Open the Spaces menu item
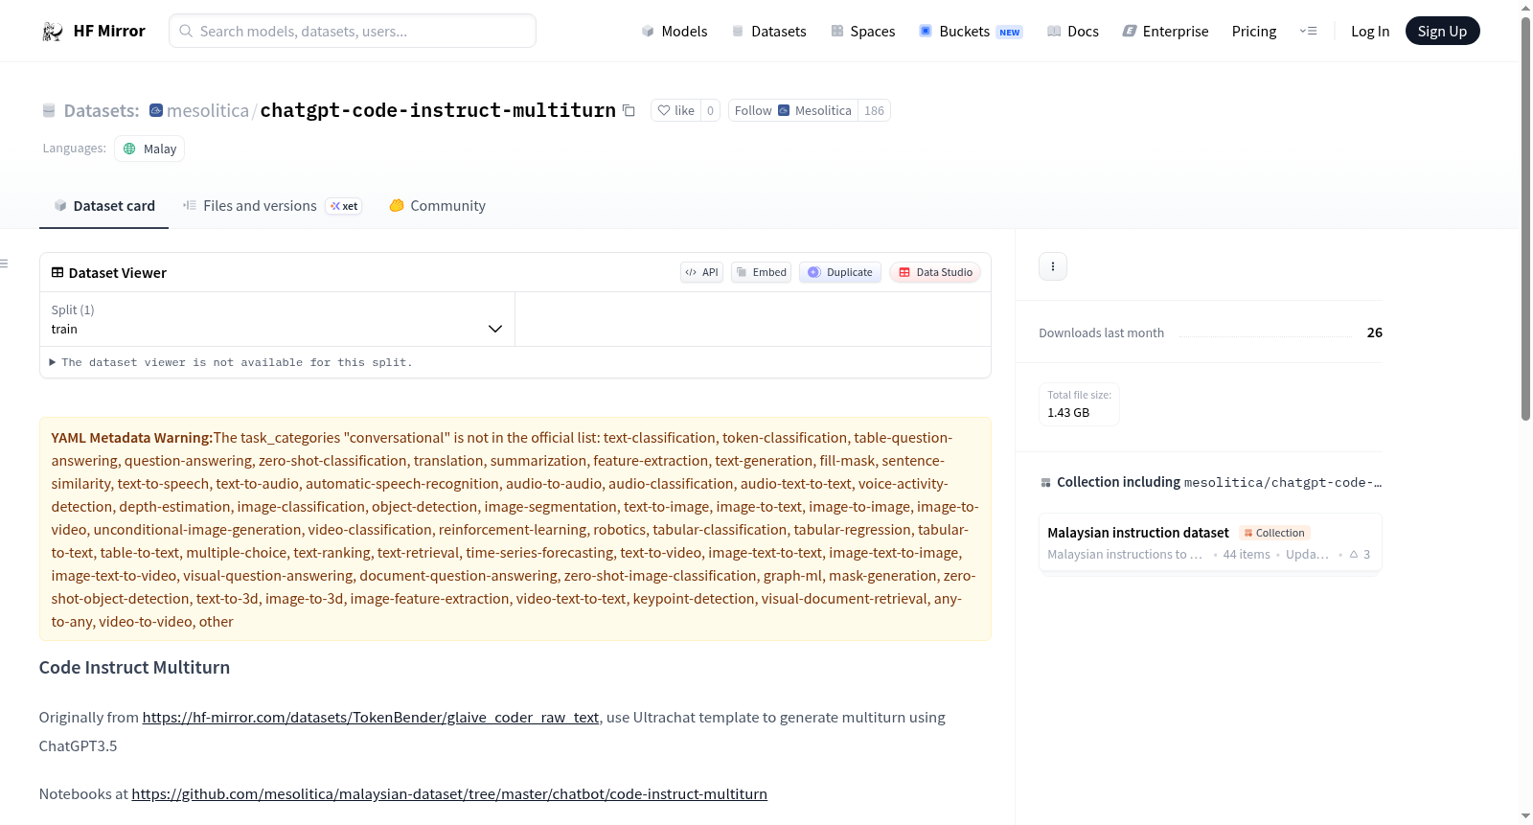Viewport: 1533px width, 825px height. (862, 31)
